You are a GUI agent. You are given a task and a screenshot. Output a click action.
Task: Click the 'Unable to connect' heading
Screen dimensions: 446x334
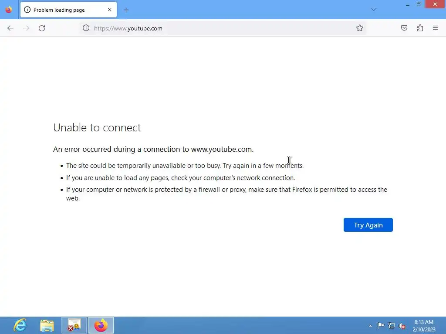coord(97,127)
